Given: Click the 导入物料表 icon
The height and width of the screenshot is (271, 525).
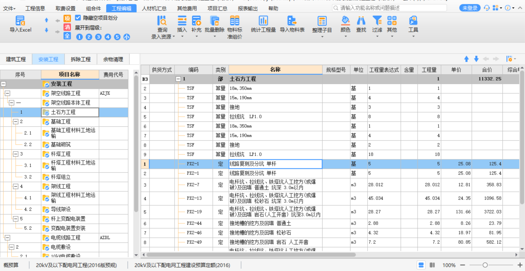Looking at the screenshot, I should point(292,21).
